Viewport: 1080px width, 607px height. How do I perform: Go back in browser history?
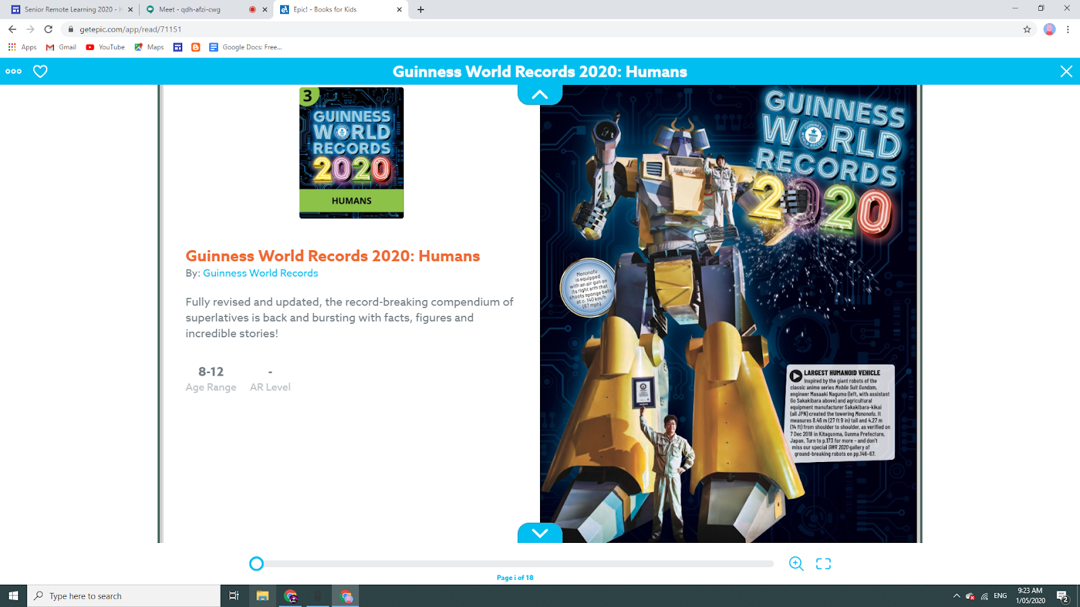(12, 29)
